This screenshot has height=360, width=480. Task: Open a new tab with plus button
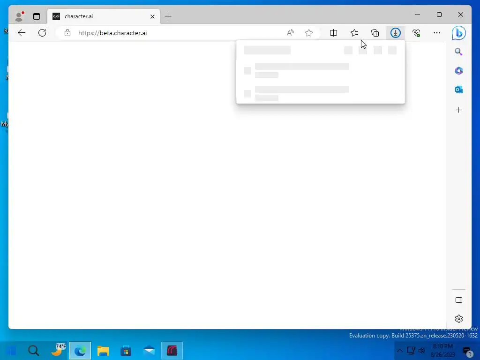[x=168, y=16]
